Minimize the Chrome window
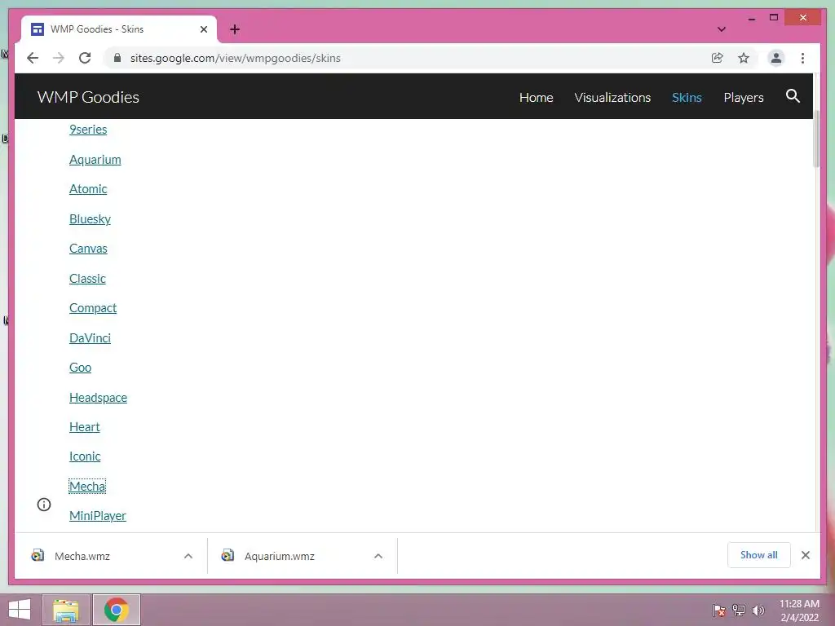 [x=751, y=19]
